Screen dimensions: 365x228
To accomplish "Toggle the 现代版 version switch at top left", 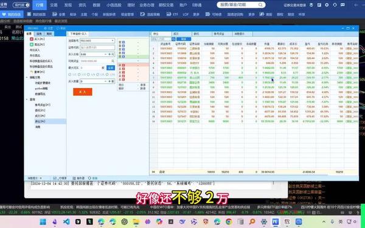I will [x=21, y=5].
